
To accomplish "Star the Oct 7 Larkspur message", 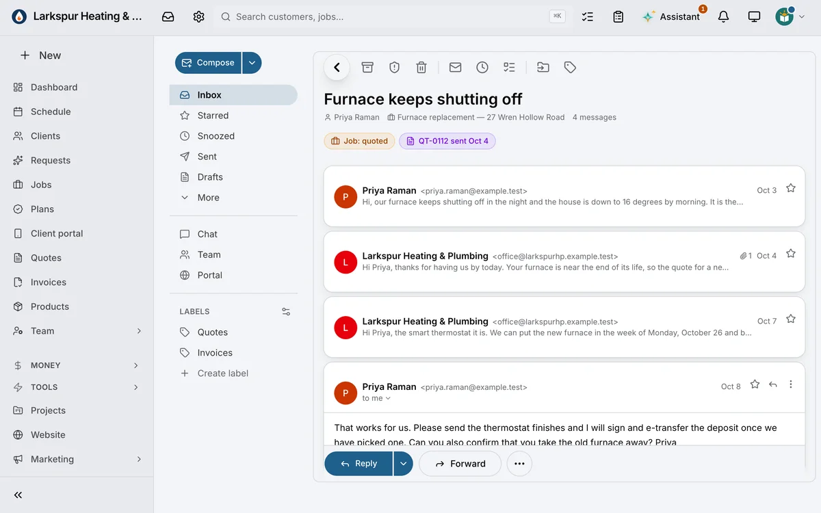I will coord(791,319).
